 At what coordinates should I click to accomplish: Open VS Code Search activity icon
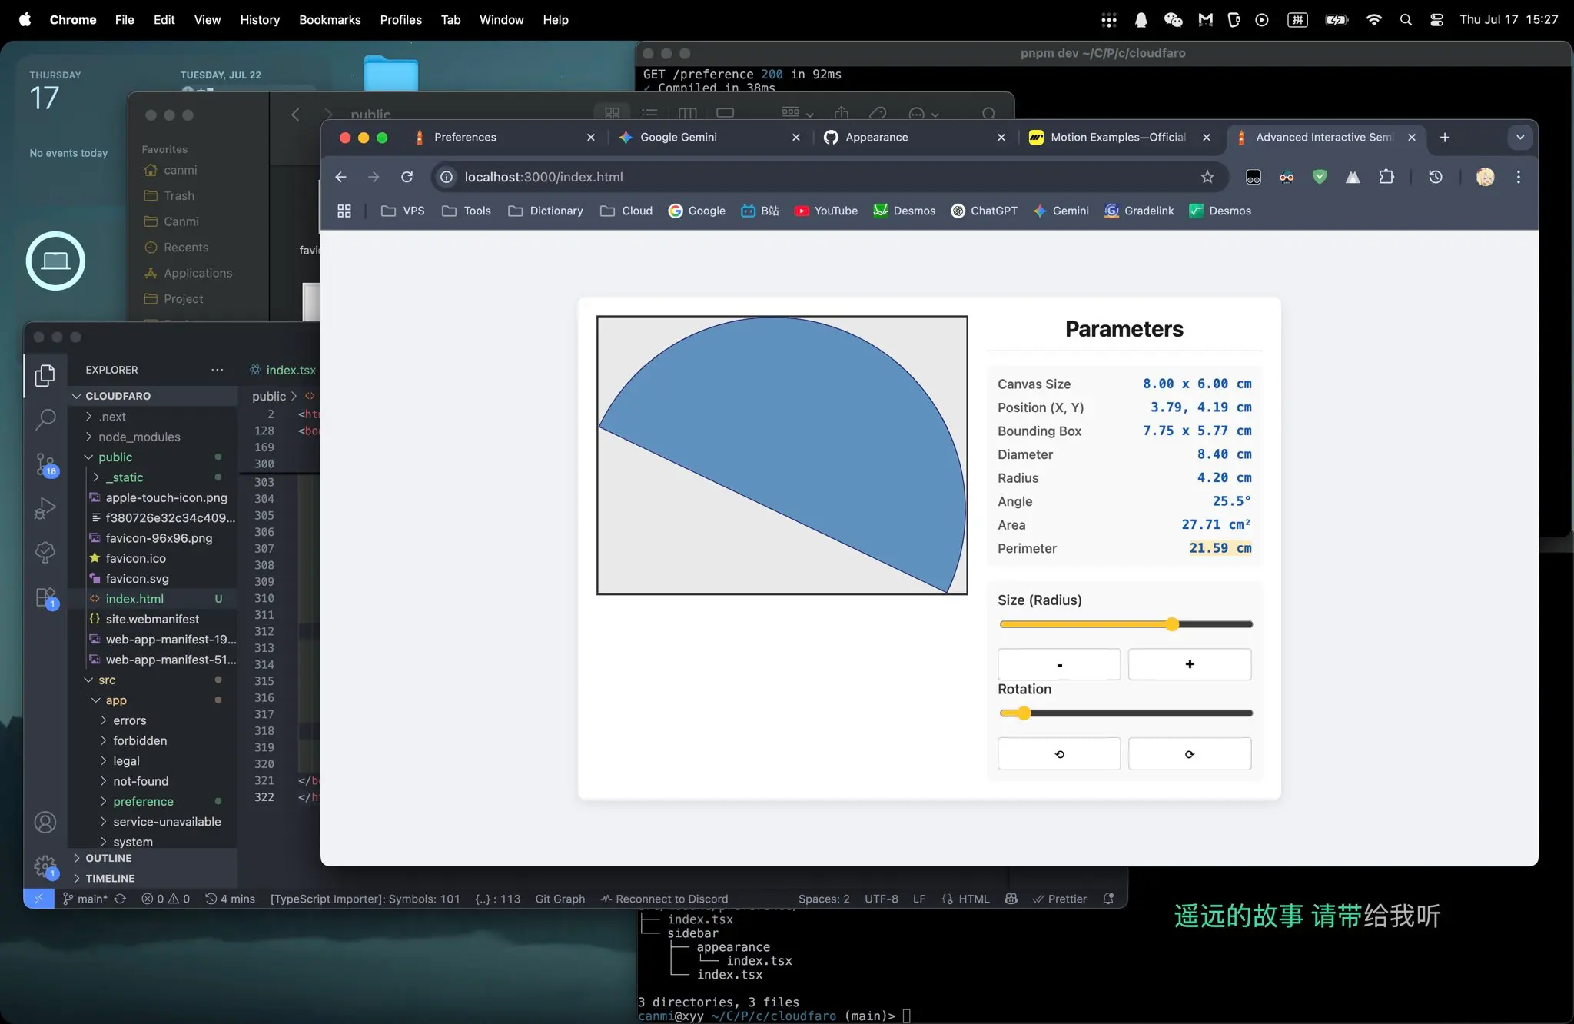pos(45,420)
